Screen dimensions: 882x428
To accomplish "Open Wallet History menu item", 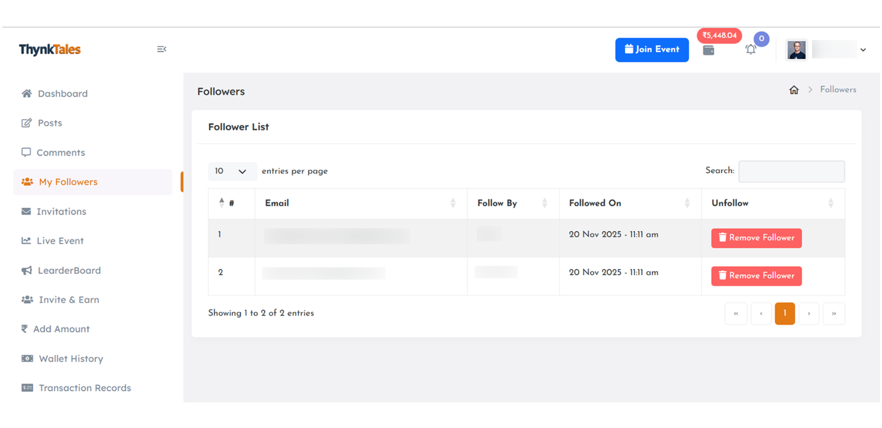I will pyautogui.click(x=71, y=359).
